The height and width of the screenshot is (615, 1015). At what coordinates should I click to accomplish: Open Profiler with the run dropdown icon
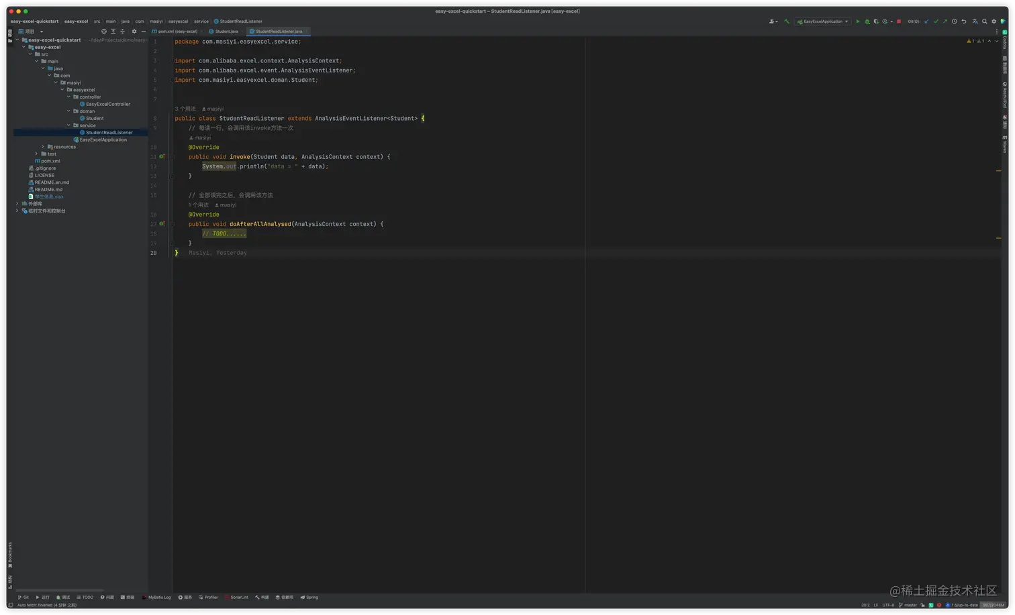[886, 21]
